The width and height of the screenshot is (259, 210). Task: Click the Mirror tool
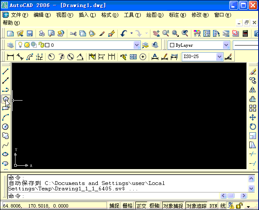click(253, 90)
